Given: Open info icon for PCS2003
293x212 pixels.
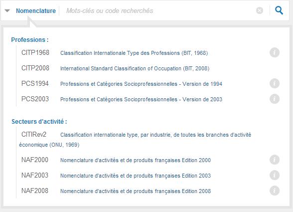Looking at the screenshot, I should coord(275,99).
